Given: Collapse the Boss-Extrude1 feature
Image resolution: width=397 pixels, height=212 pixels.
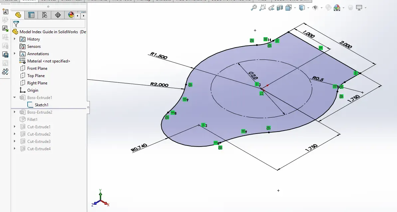Looking at the screenshot, I should pyautogui.click(x=15, y=97).
